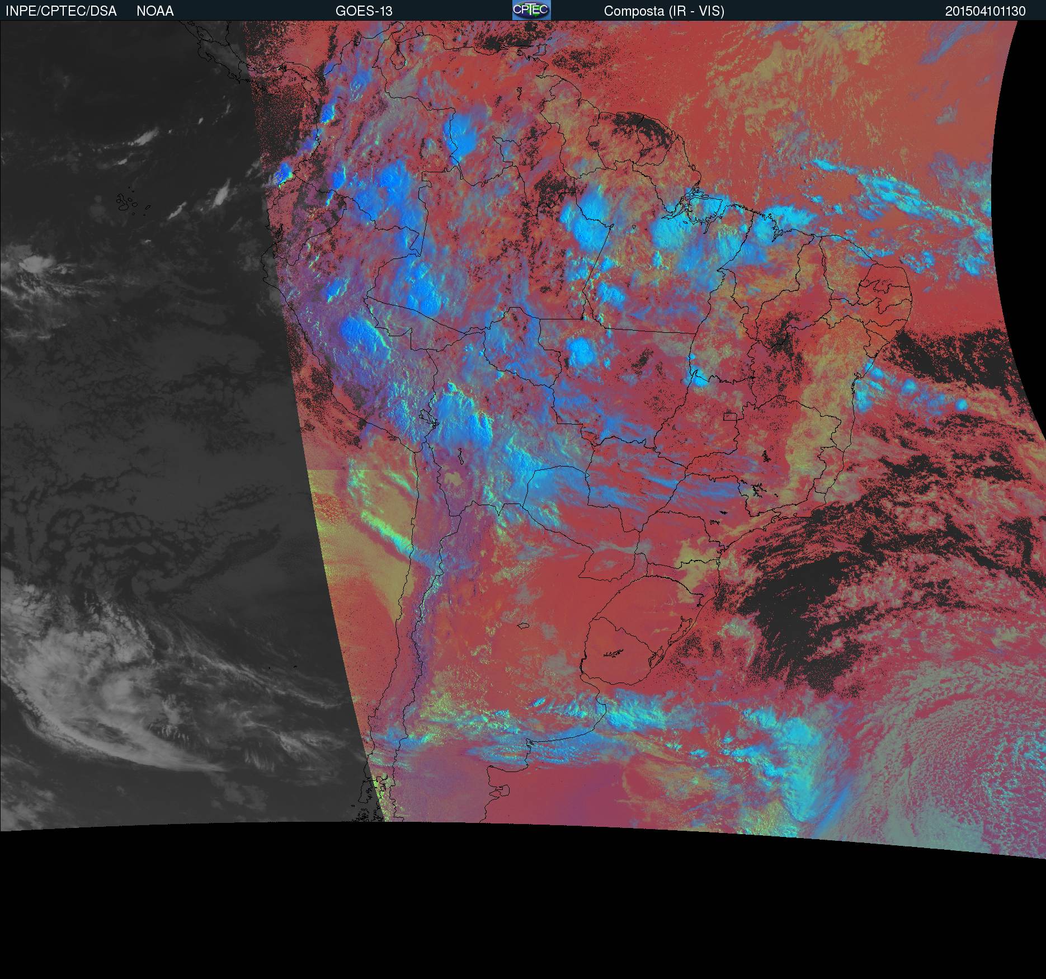
Task: Click the CPTEC logo in header
Action: 531,10
